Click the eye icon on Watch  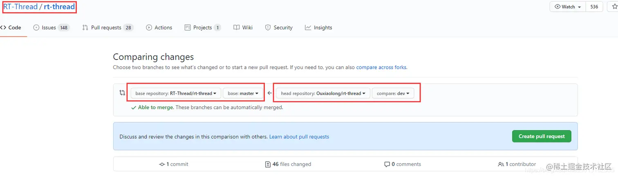point(558,7)
